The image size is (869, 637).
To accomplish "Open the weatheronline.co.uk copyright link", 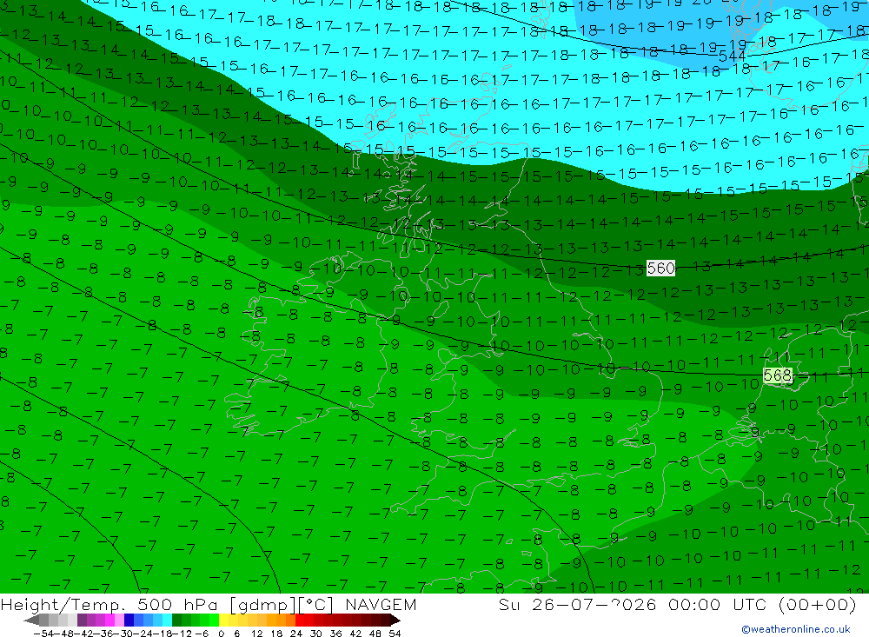I will coord(795,629).
